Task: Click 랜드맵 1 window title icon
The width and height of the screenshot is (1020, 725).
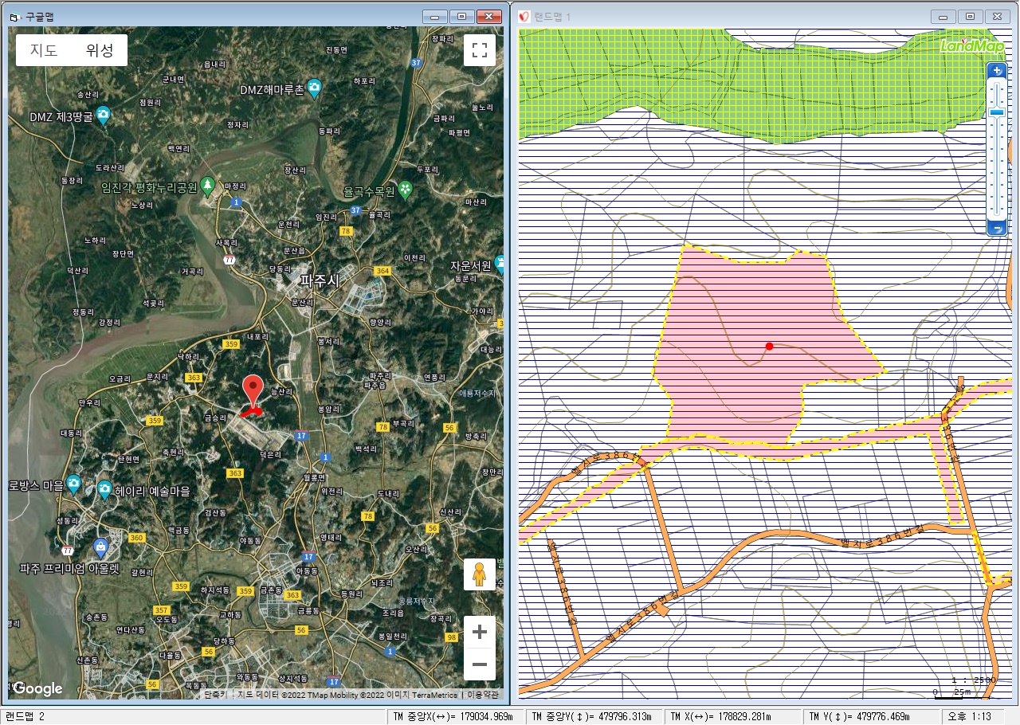Action: tap(524, 16)
